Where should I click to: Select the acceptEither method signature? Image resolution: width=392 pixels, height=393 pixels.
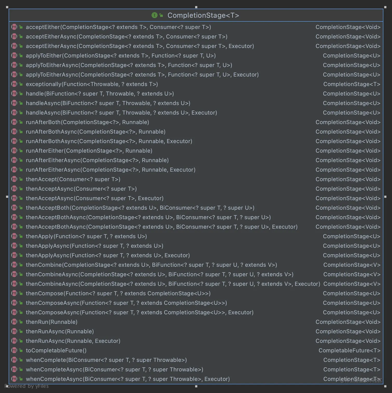118,27
